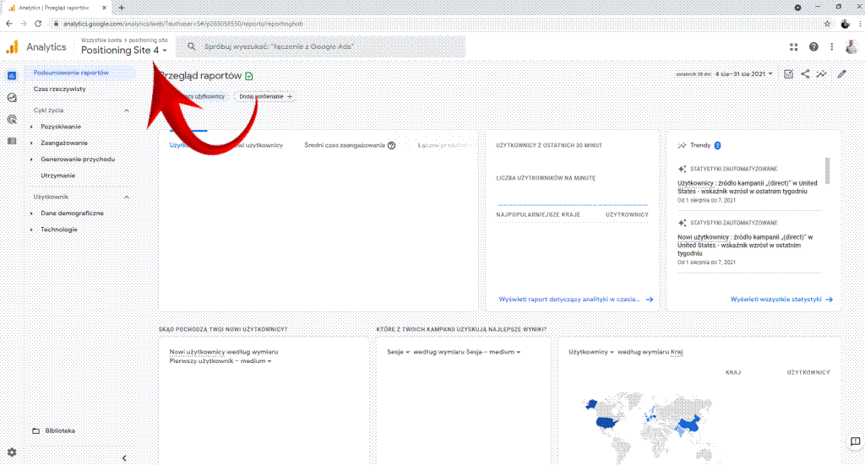Click the Trendy panel scrollbar
The image size is (865, 465).
pyautogui.click(x=828, y=170)
